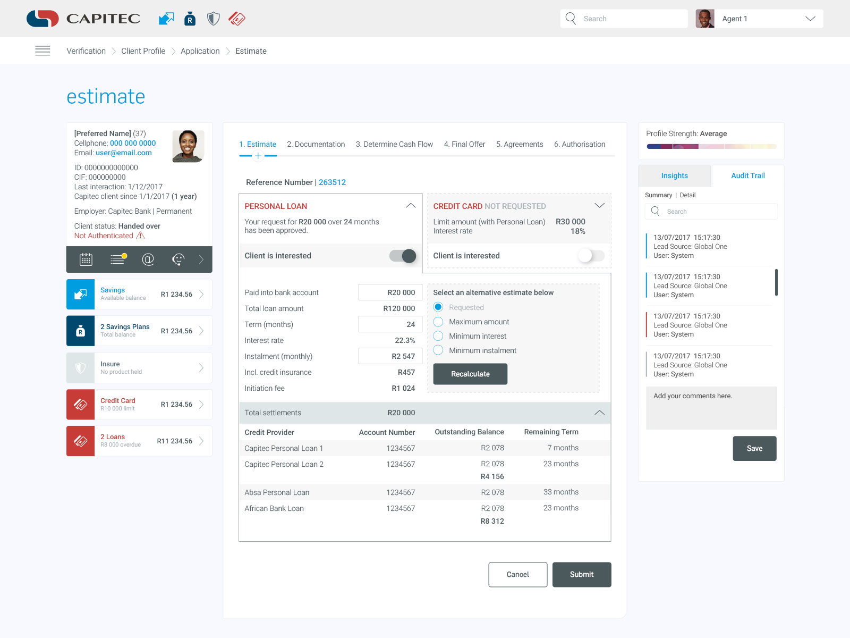Click the plus marker under Estimate step
Screen dimensions: 850x638
click(258, 156)
